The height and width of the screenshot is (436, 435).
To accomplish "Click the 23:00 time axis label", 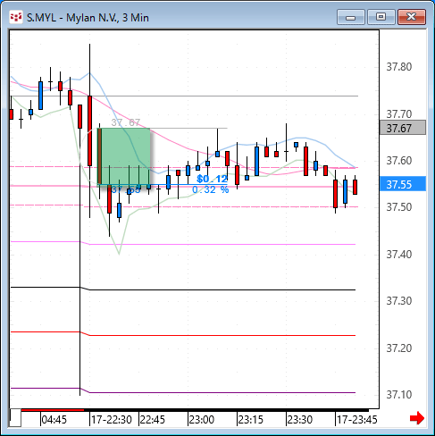I will point(201,420).
